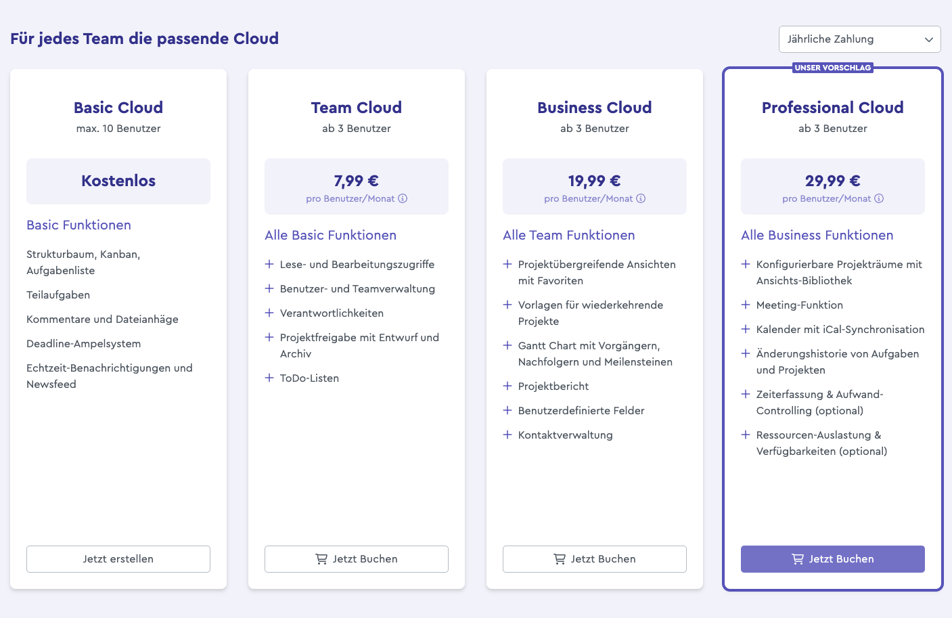The image size is (952, 618).
Task: Click the Team Cloud title
Action: point(357,108)
